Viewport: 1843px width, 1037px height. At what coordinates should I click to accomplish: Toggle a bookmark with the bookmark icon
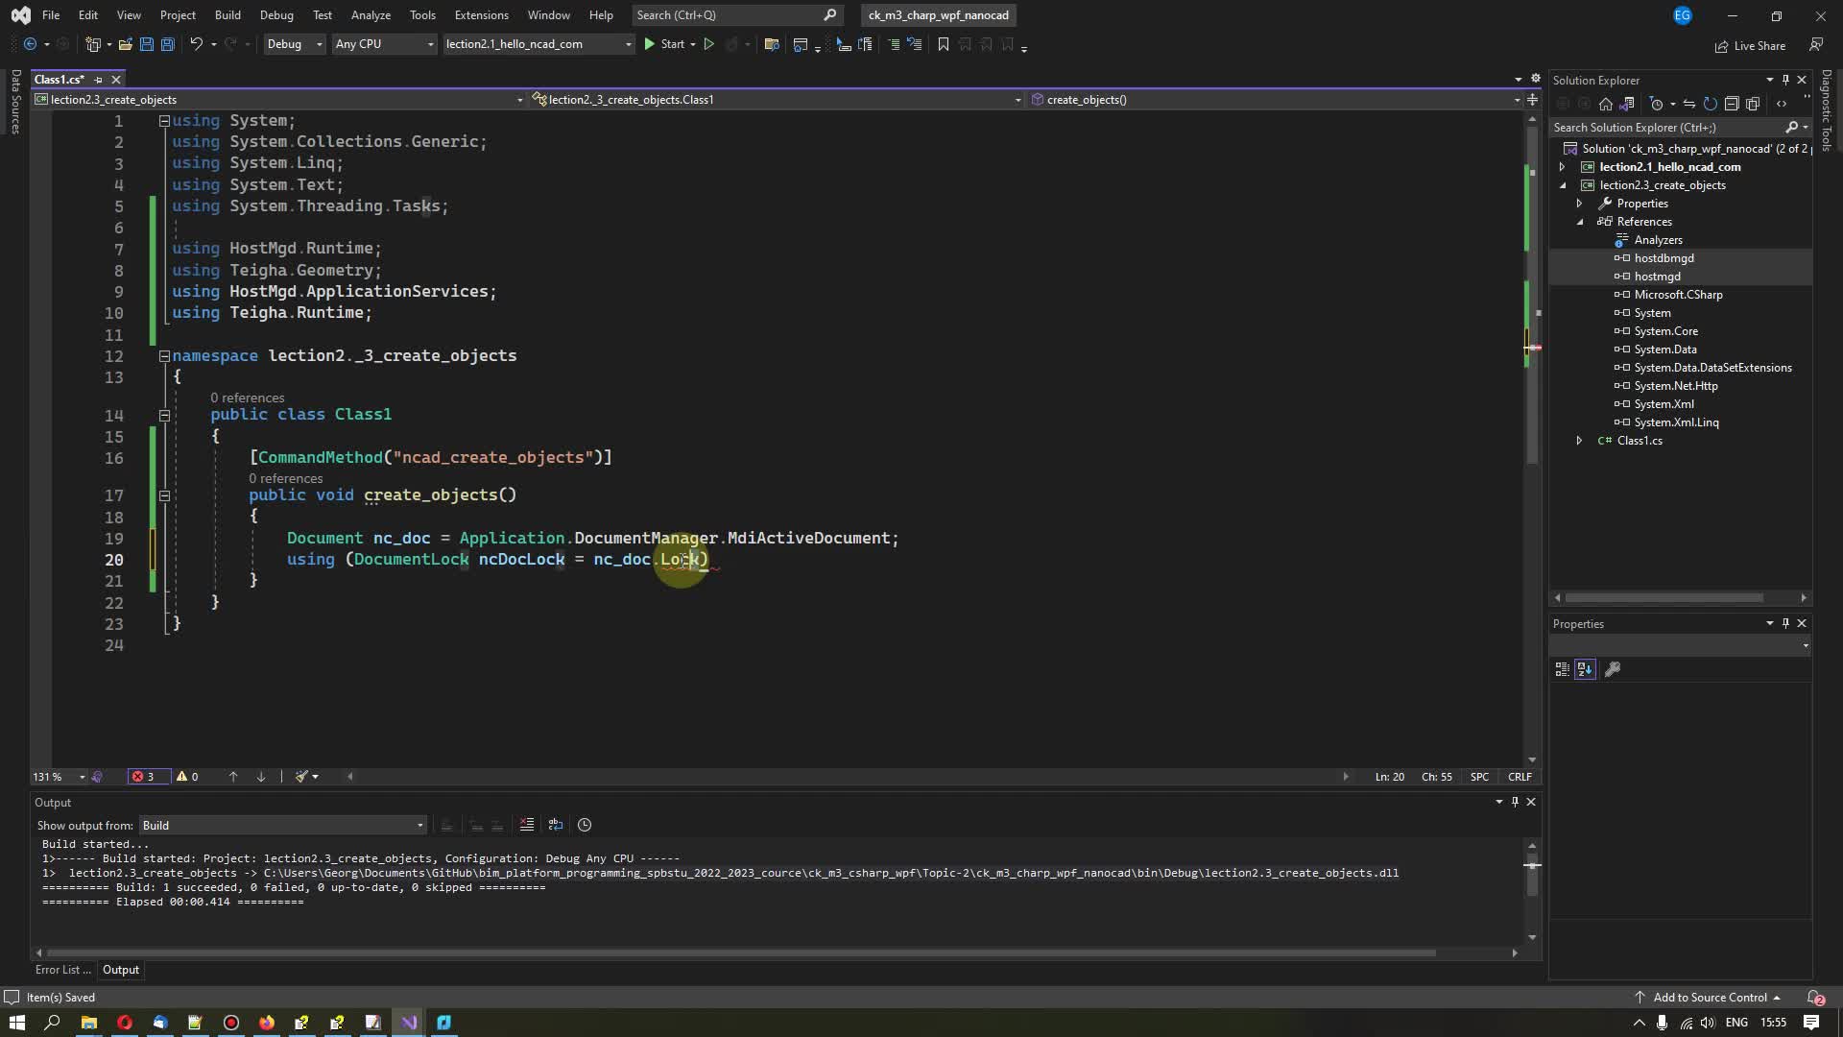coord(944,44)
